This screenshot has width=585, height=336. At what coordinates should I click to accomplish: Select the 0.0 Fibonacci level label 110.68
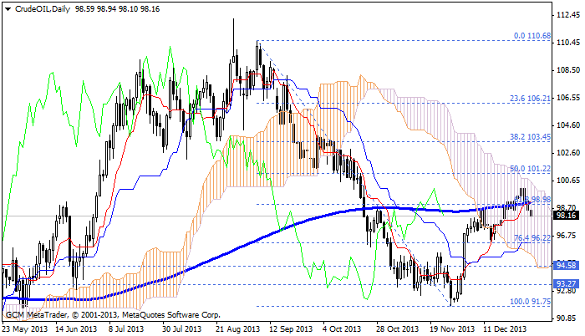pyautogui.click(x=532, y=36)
